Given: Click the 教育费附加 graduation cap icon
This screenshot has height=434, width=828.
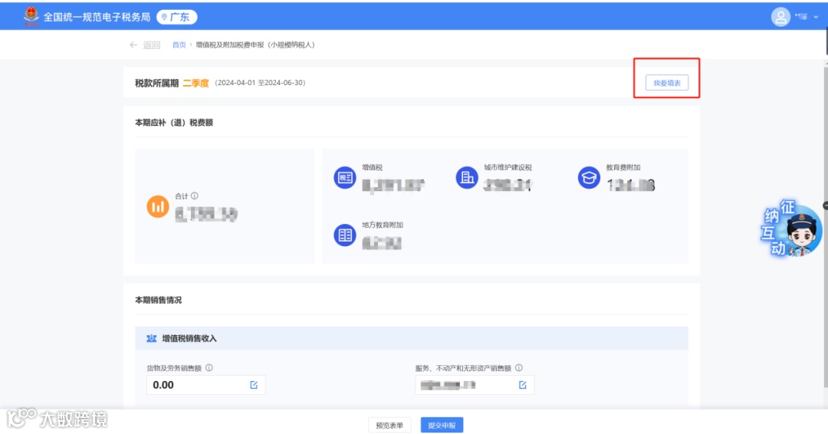Looking at the screenshot, I should (589, 177).
